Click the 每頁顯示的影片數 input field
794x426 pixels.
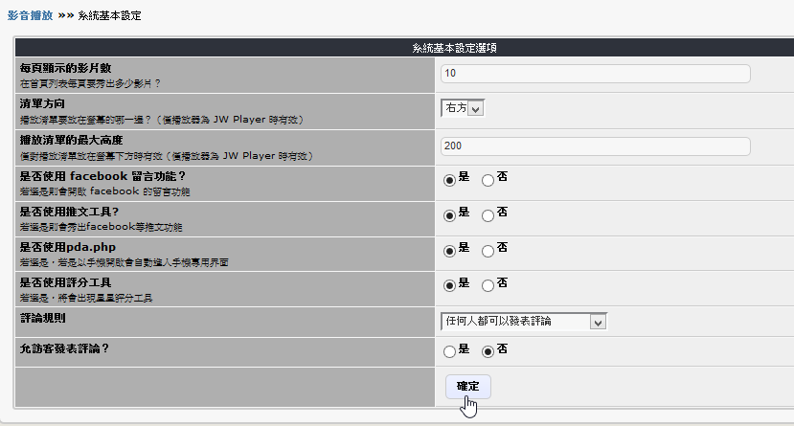[595, 74]
